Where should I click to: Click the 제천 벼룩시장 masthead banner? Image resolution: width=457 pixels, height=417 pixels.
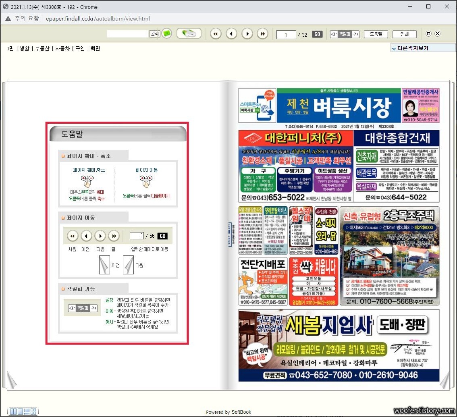point(339,106)
